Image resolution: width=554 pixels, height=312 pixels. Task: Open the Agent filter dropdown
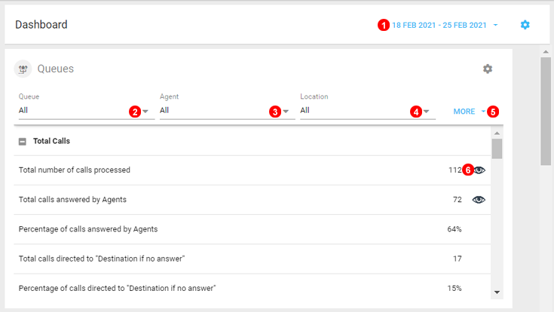click(x=227, y=110)
